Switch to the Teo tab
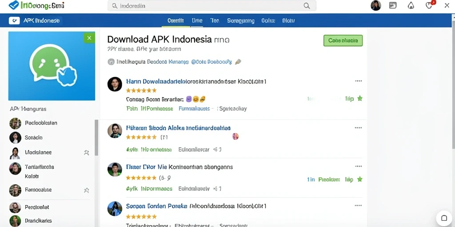Image resolution: width=455 pixels, height=227 pixels. tap(215, 20)
